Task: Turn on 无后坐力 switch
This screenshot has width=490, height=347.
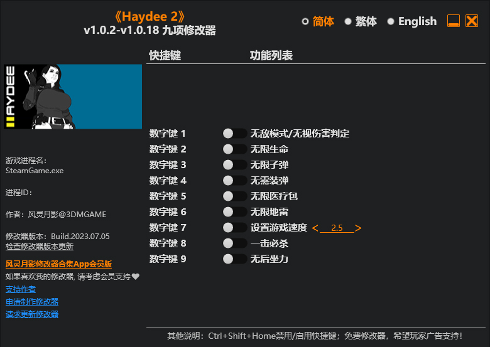Action: click(x=235, y=259)
